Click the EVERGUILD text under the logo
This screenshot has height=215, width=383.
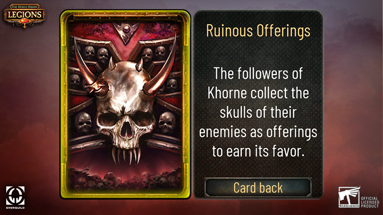coord(15,208)
